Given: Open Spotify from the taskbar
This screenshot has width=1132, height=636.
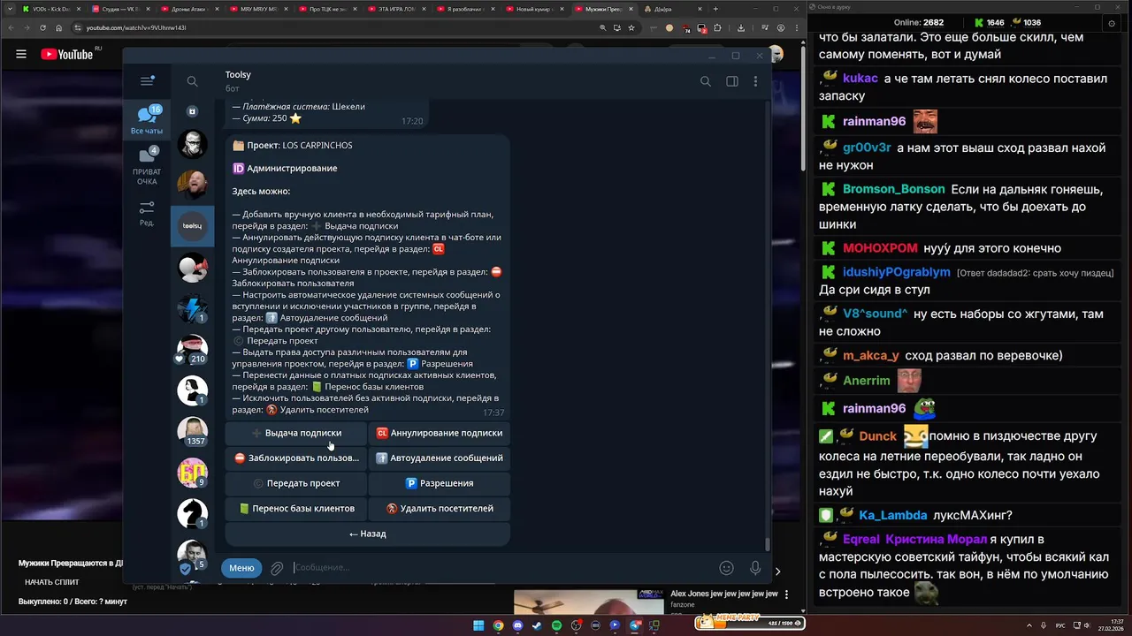Looking at the screenshot, I should pyautogui.click(x=556, y=625).
